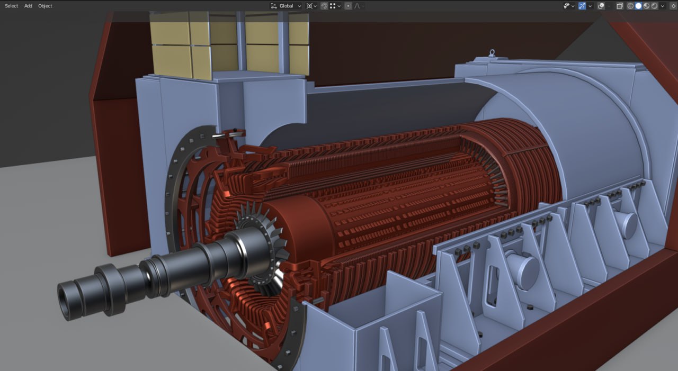Toggle the viewport gizmos

[582, 6]
